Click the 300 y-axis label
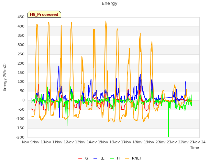This screenshot has height=165, width=220. (21, 45)
